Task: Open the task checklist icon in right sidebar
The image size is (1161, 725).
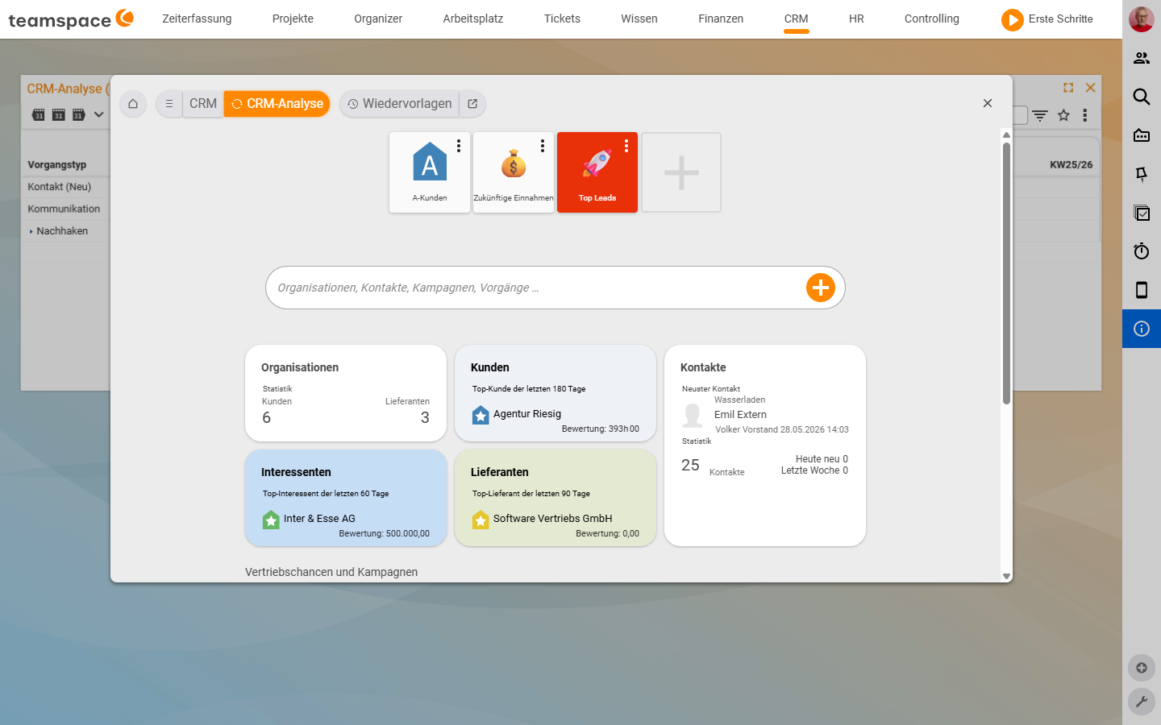Action: (1142, 213)
